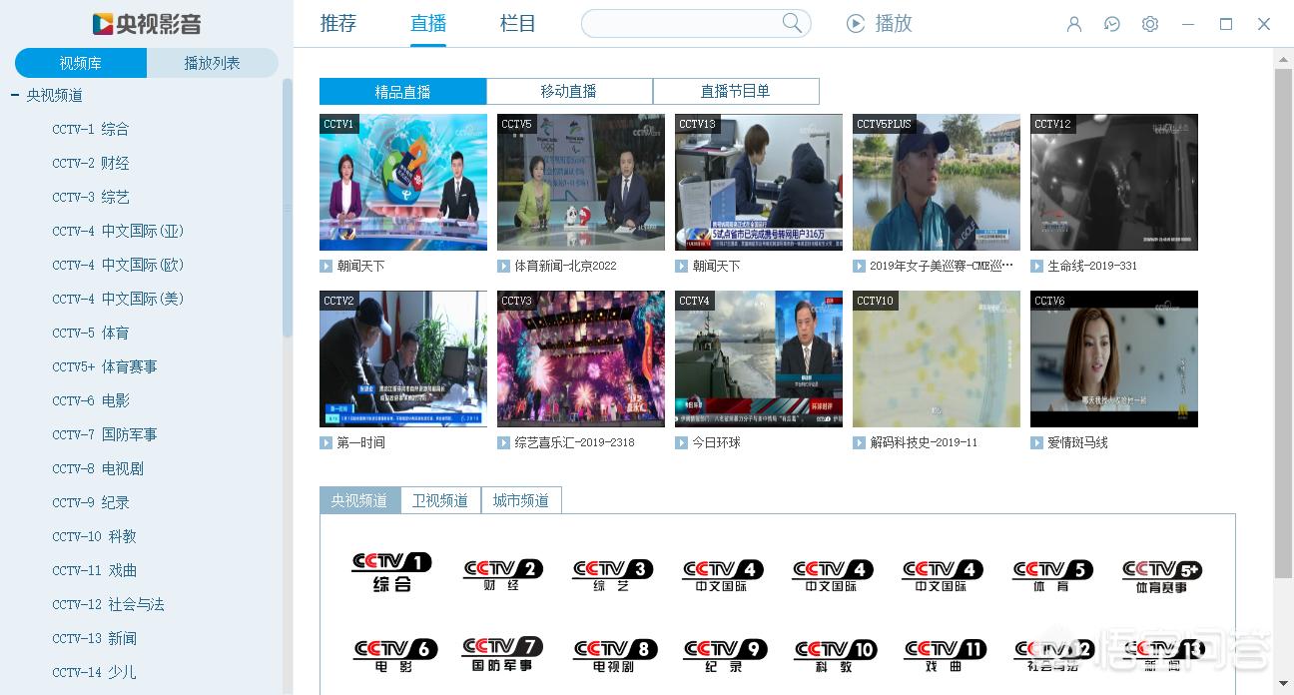Click play icon beside 爱情斑马线
This screenshot has width=1294, height=695.
(1036, 442)
